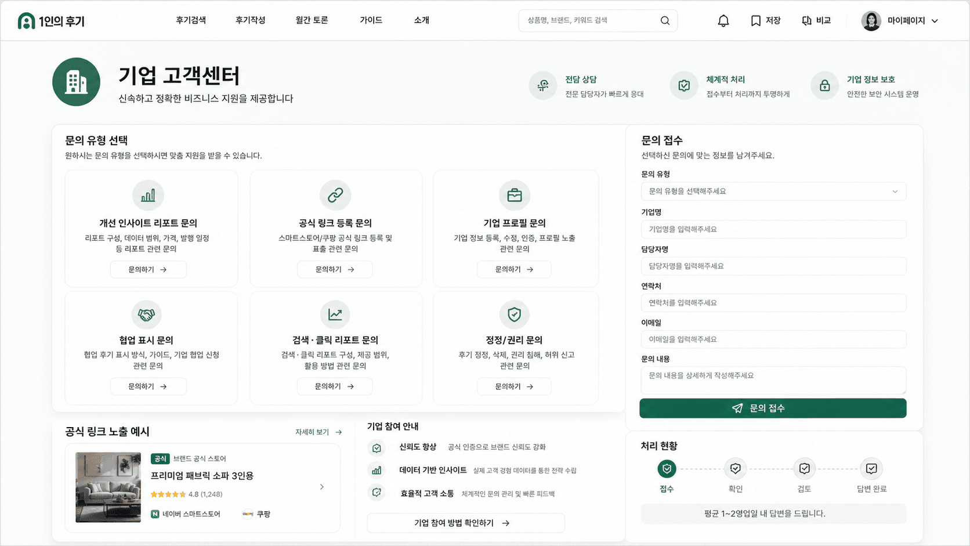970x546 pixels.
Task: Click 문의하기 under 기업 프로필 문의
Action: [514, 270]
